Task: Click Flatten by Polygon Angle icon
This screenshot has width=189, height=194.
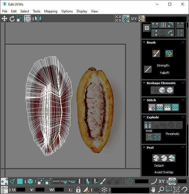Action: [x=156, y=125]
